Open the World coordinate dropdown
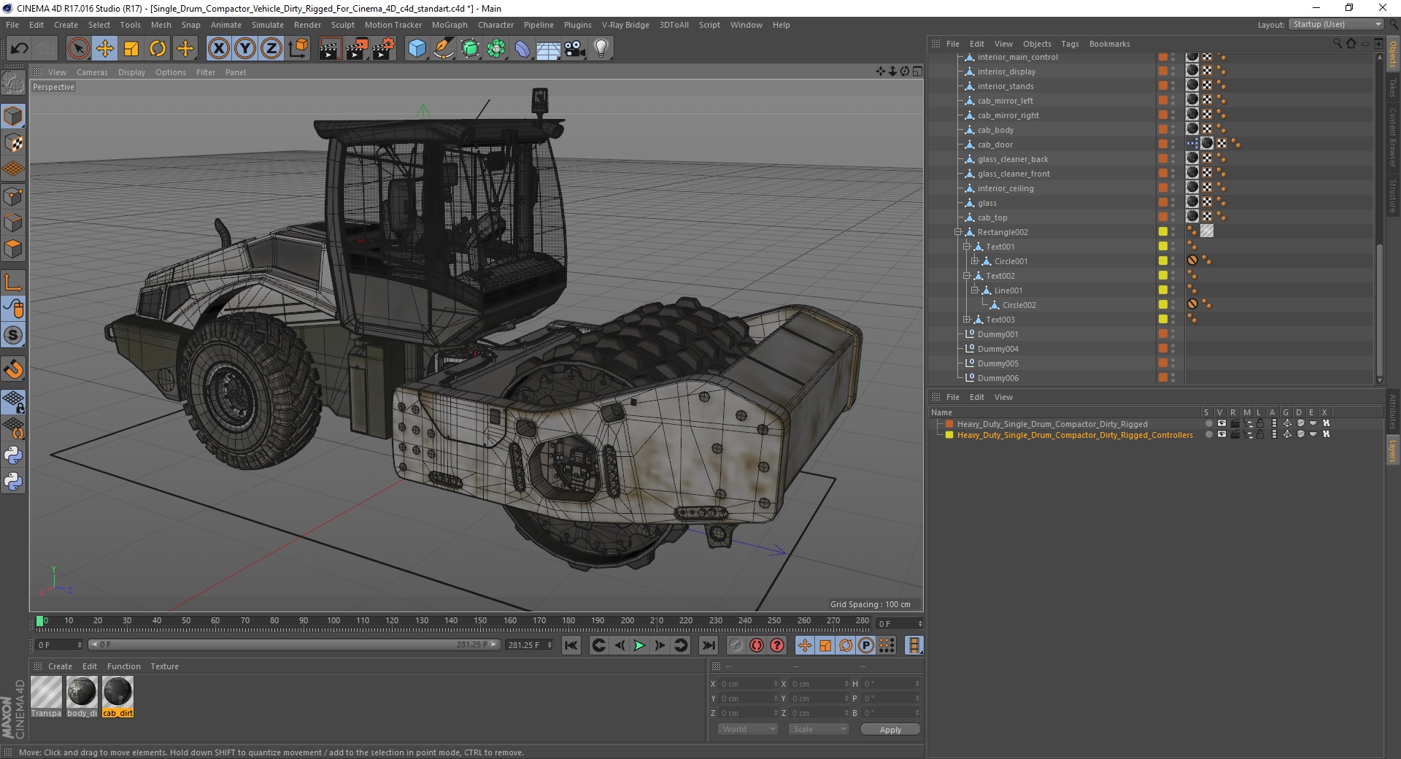The width and height of the screenshot is (1401, 759). (x=748, y=729)
